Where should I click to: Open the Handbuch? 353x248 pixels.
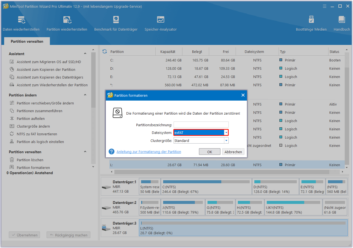point(342,24)
